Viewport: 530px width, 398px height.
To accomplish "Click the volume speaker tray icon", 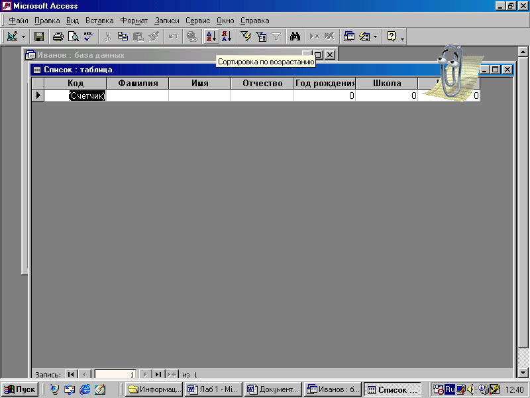I will (x=470, y=390).
